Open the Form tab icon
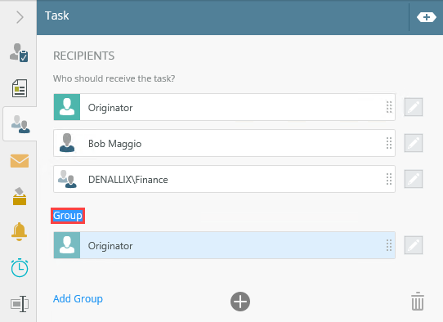The image size is (443, 322). point(20,88)
